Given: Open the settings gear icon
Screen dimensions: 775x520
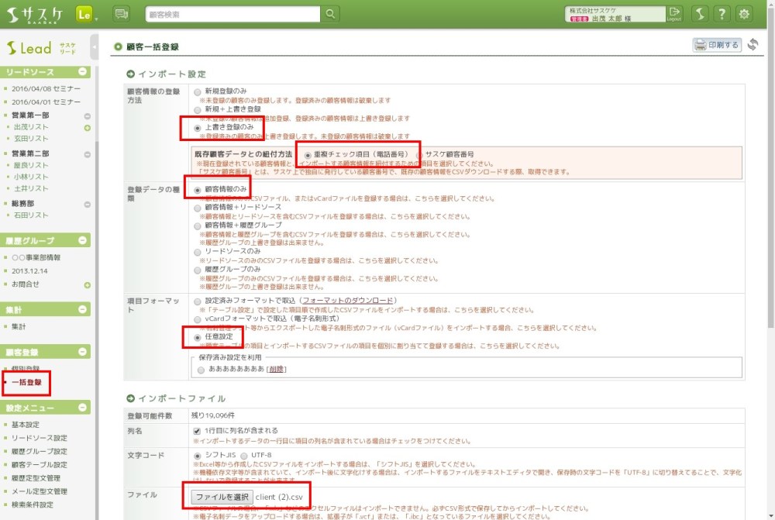Looking at the screenshot, I should [745, 13].
